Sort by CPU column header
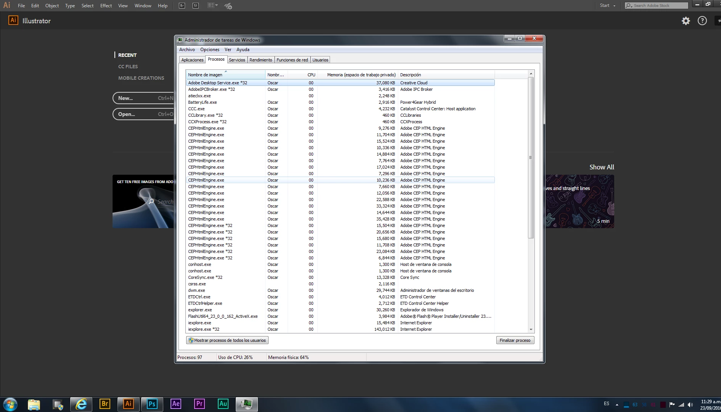 [303, 75]
